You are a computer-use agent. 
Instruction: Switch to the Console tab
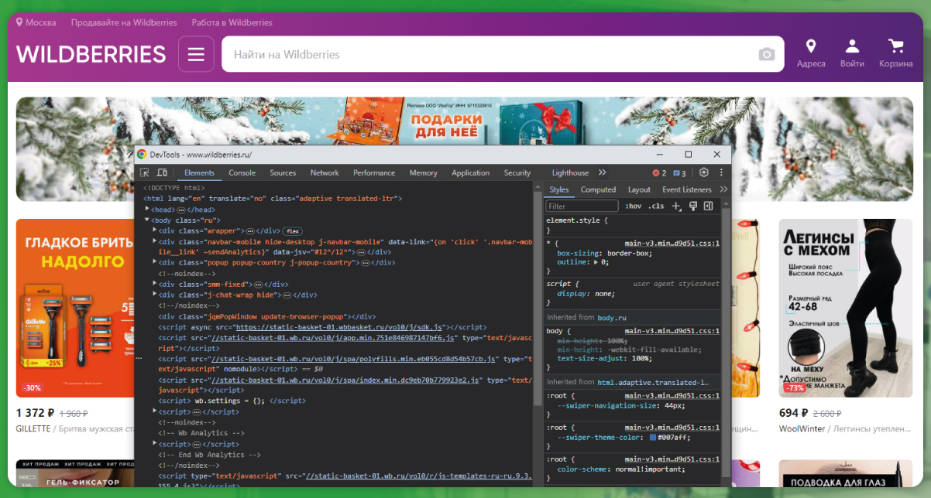point(242,173)
